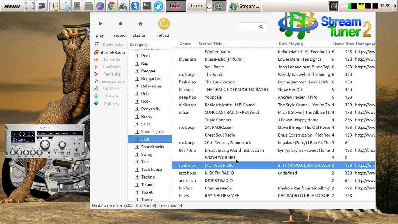Select The FunkStation row
Image resolution: width=398 pixels, height=224 pixels.
tap(274, 82)
